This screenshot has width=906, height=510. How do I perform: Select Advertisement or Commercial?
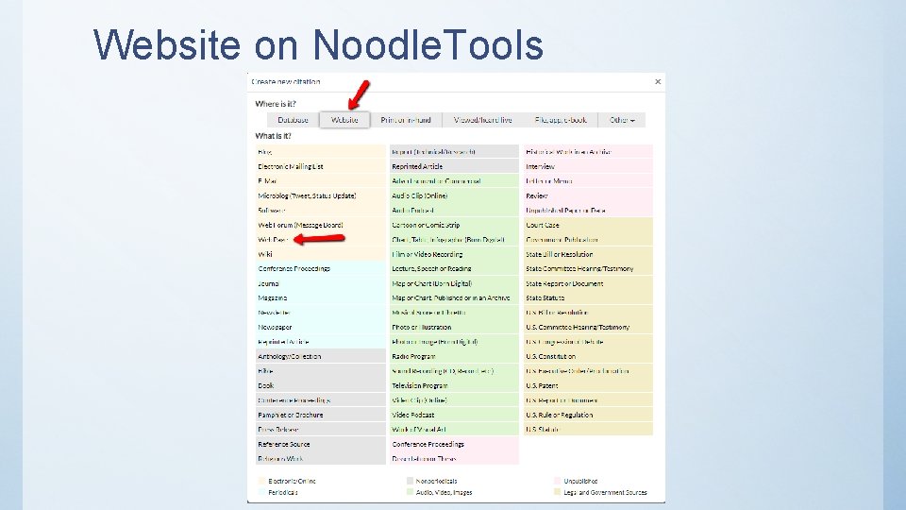(x=454, y=181)
